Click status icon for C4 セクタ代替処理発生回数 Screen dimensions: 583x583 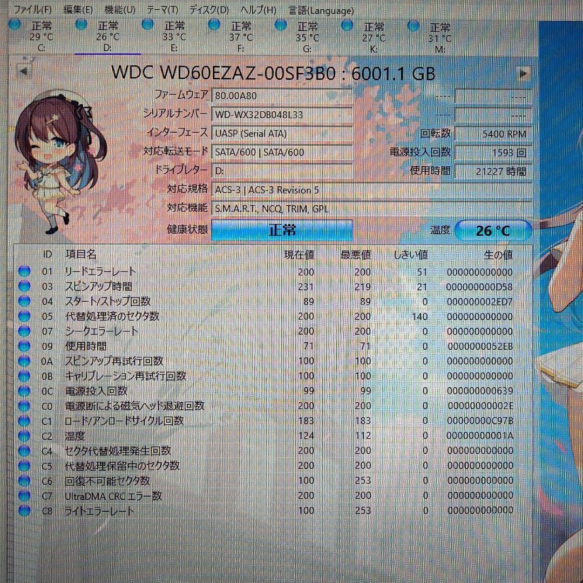click(x=24, y=451)
